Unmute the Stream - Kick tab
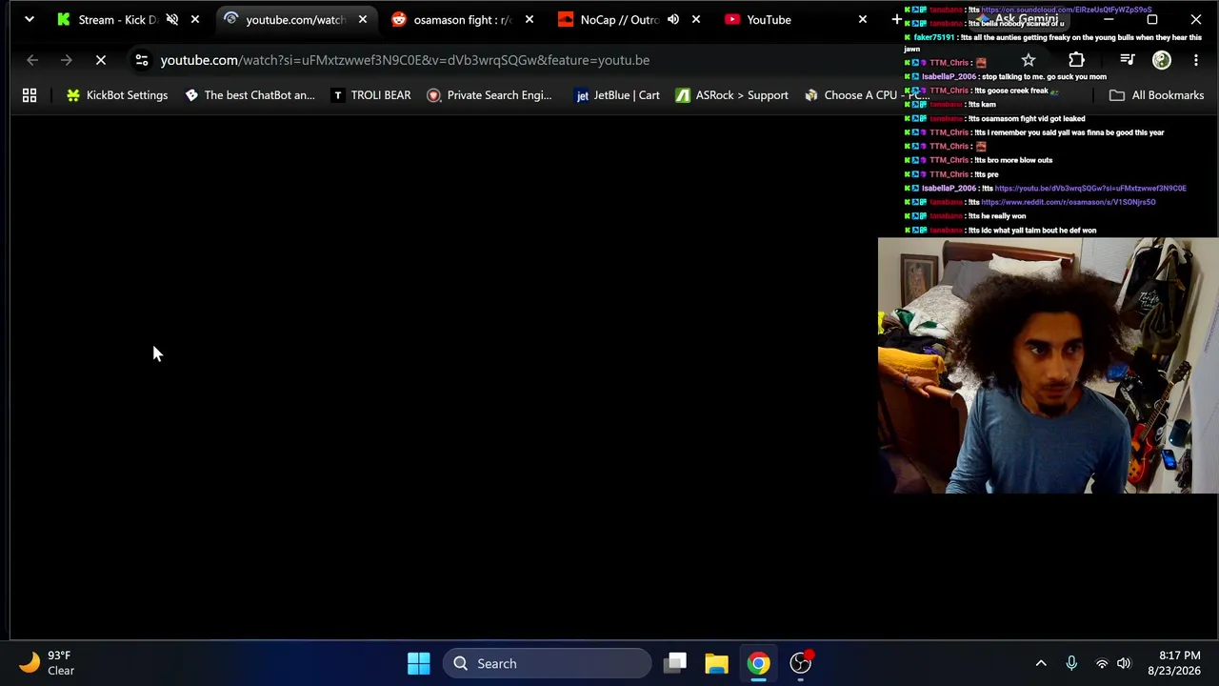 [x=172, y=19]
